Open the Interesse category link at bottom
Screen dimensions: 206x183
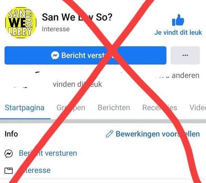(35, 170)
